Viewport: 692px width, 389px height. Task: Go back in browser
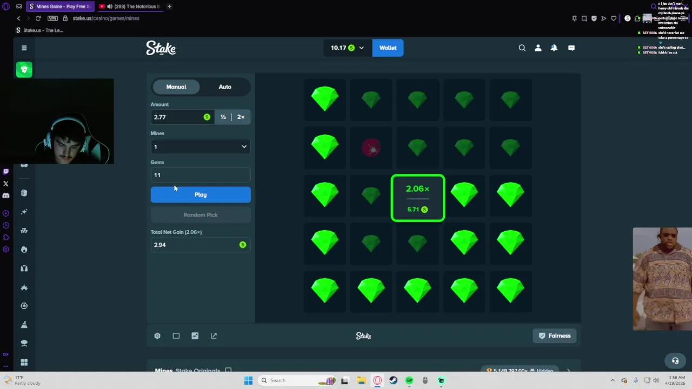[x=18, y=18]
